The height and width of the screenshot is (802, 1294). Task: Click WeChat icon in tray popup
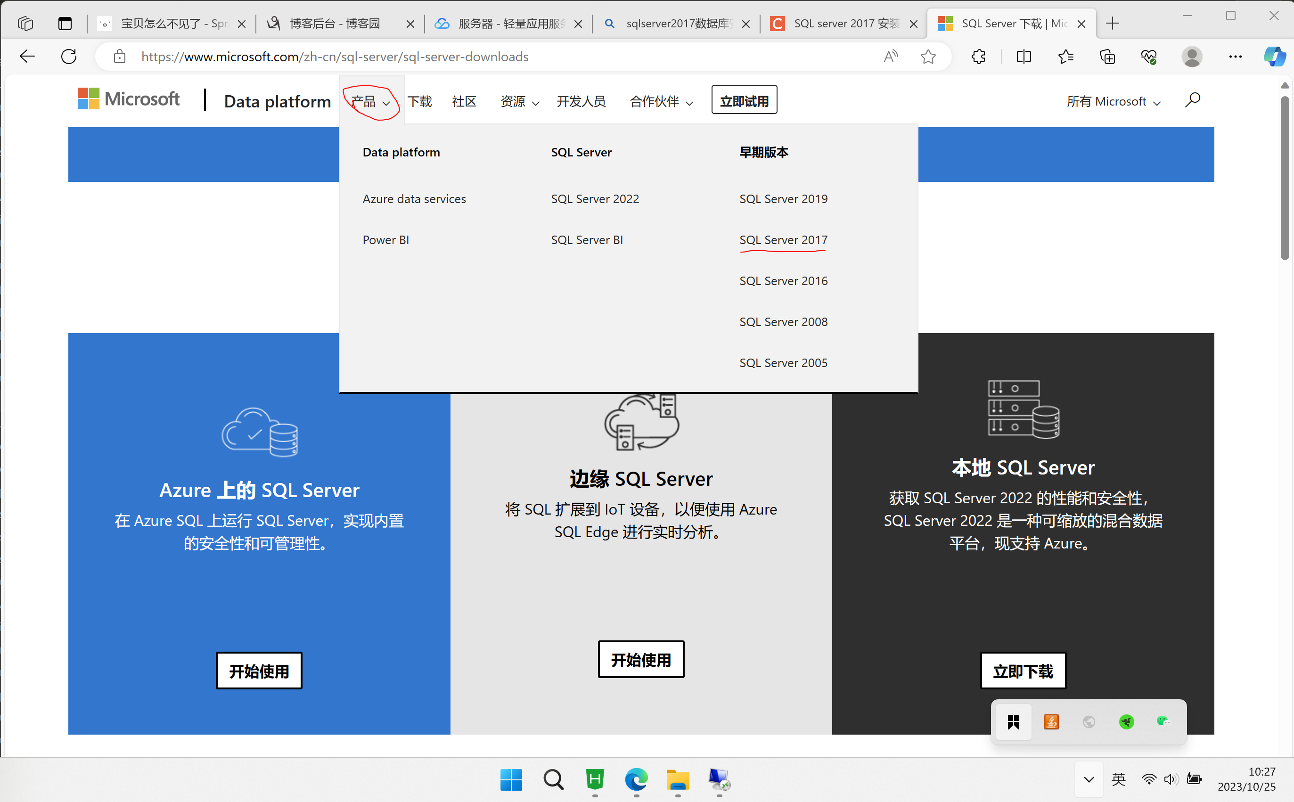(x=1163, y=721)
